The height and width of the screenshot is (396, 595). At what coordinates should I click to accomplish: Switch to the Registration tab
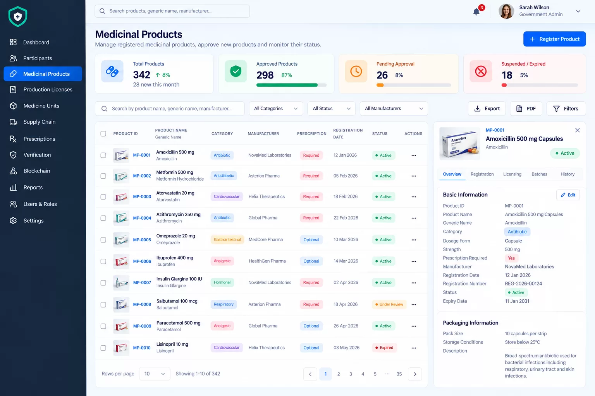click(482, 174)
